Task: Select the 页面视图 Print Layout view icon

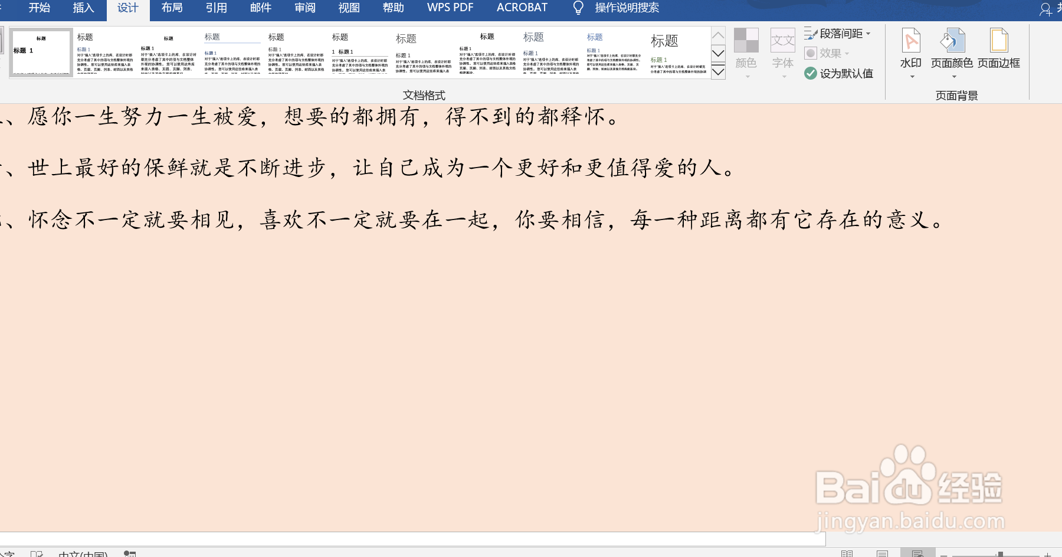Action: 882,555
